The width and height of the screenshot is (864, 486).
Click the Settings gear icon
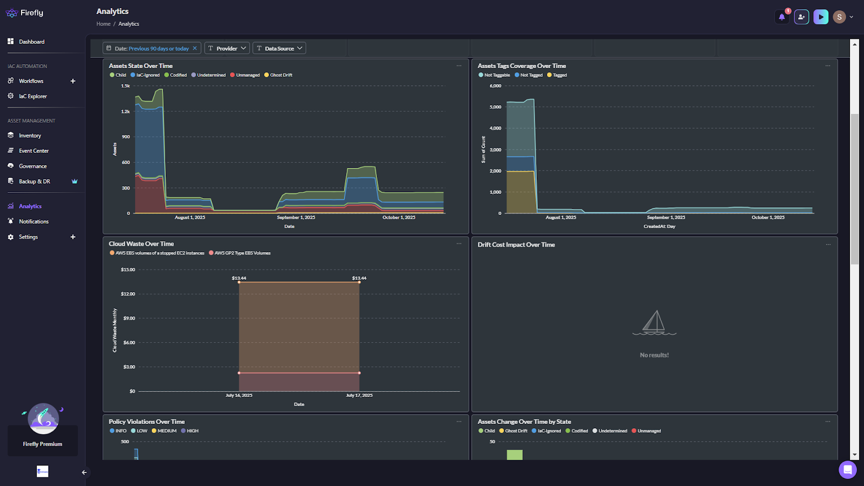tap(10, 237)
